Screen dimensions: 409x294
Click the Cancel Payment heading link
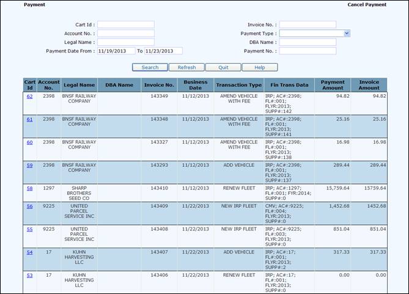click(x=367, y=4)
